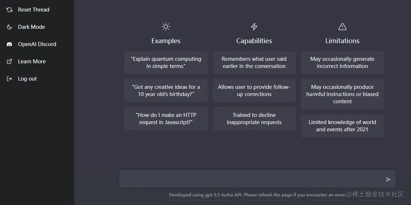Click the Reset Thread refresh icon
411x205 pixels.
(x=9, y=10)
